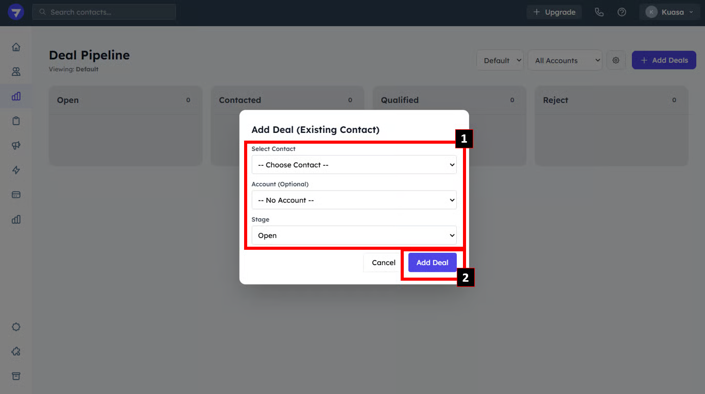Open the lightning bolt automation icon
This screenshot has height=394, width=705.
[x=16, y=170]
